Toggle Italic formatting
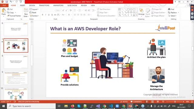194x109 pixels. (46, 15)
